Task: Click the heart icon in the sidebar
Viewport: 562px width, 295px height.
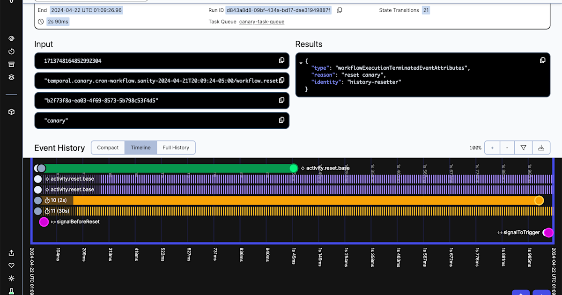Action: [x=12, y=265]
